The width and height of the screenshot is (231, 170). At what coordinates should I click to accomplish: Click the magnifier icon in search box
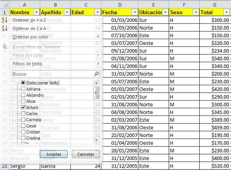point(96,74)
